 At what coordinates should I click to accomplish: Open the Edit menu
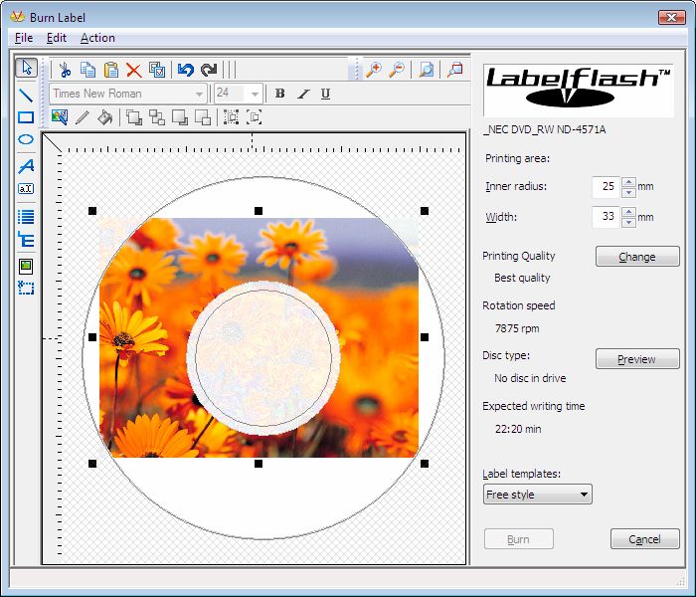(57, 38)
